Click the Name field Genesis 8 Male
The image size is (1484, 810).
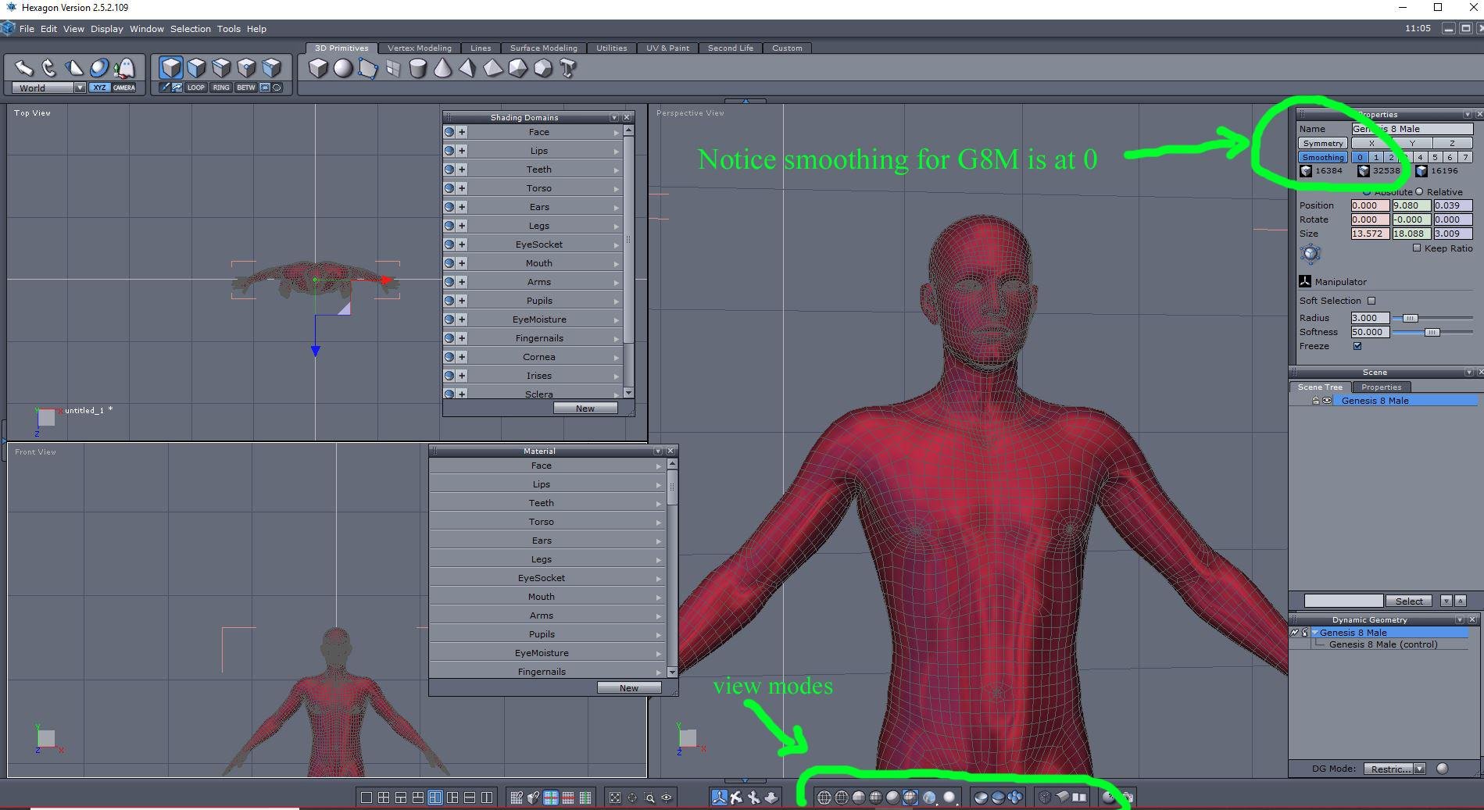click(x=1412, y=129)
